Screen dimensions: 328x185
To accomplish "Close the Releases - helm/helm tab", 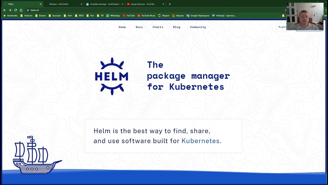I will 81,4.
